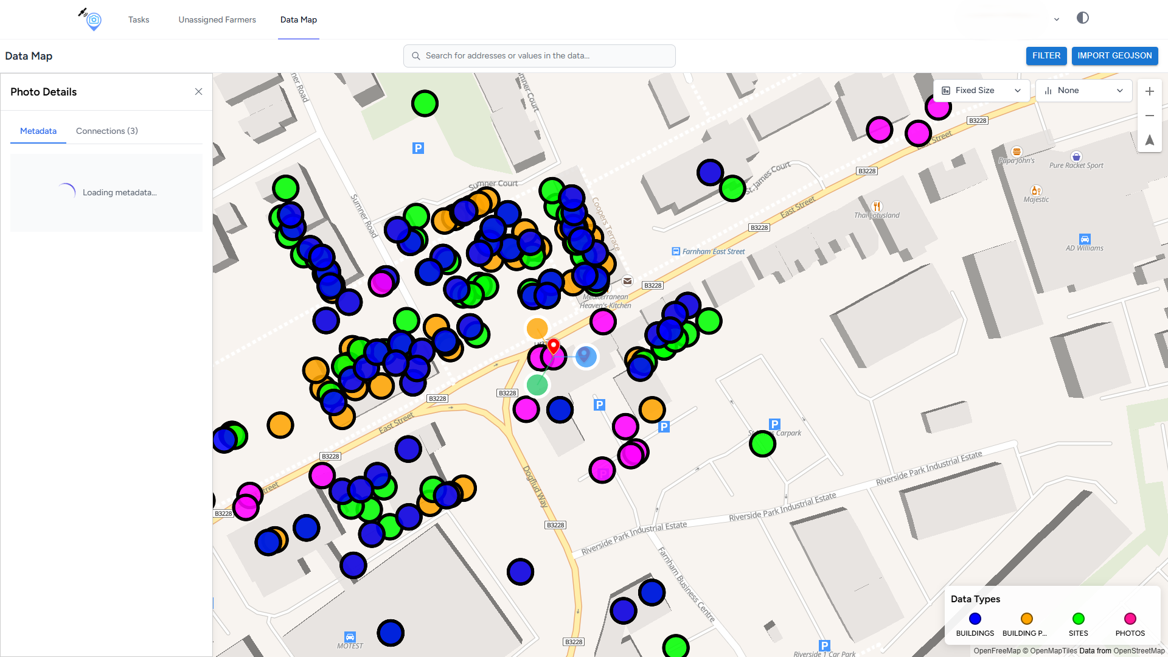Toggle dark mode contrast icon
The height and width of the screenshot is (657, 1168).
point(1082,18)
